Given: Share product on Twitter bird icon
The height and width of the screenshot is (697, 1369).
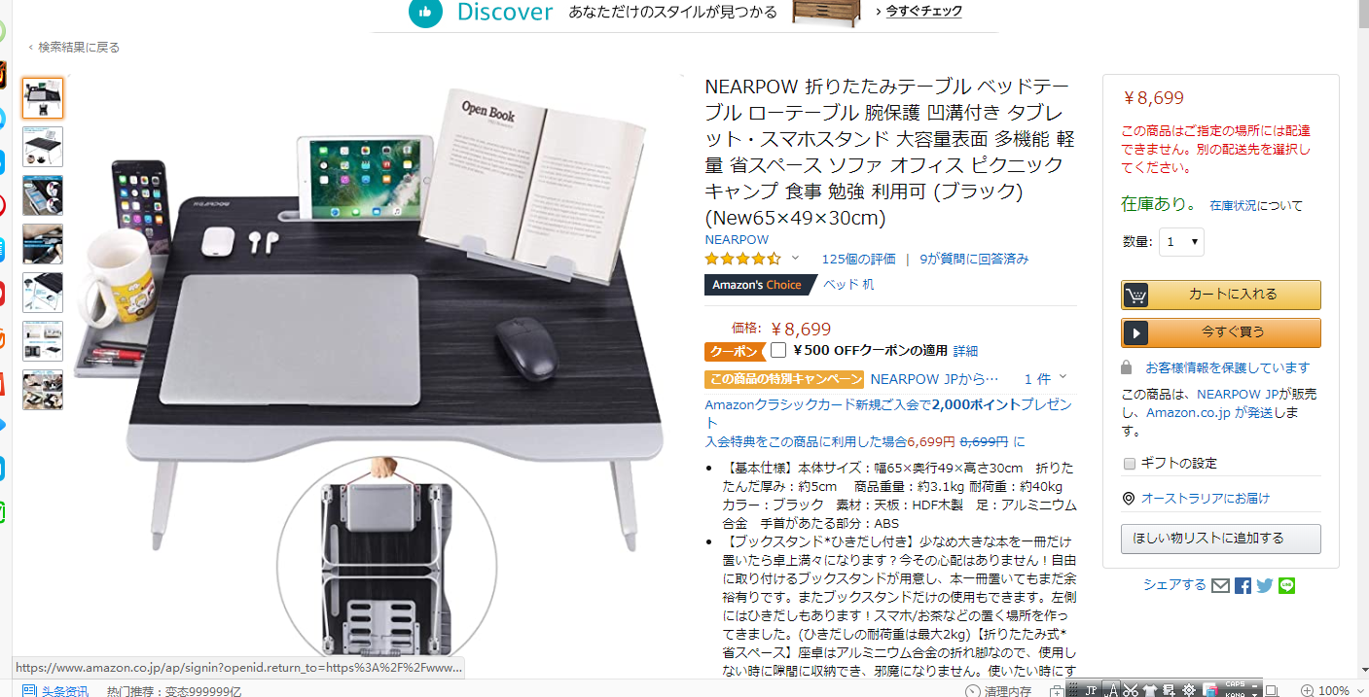Looking at the screenshot, I should pyautogui.click(x=1264, y=585).
